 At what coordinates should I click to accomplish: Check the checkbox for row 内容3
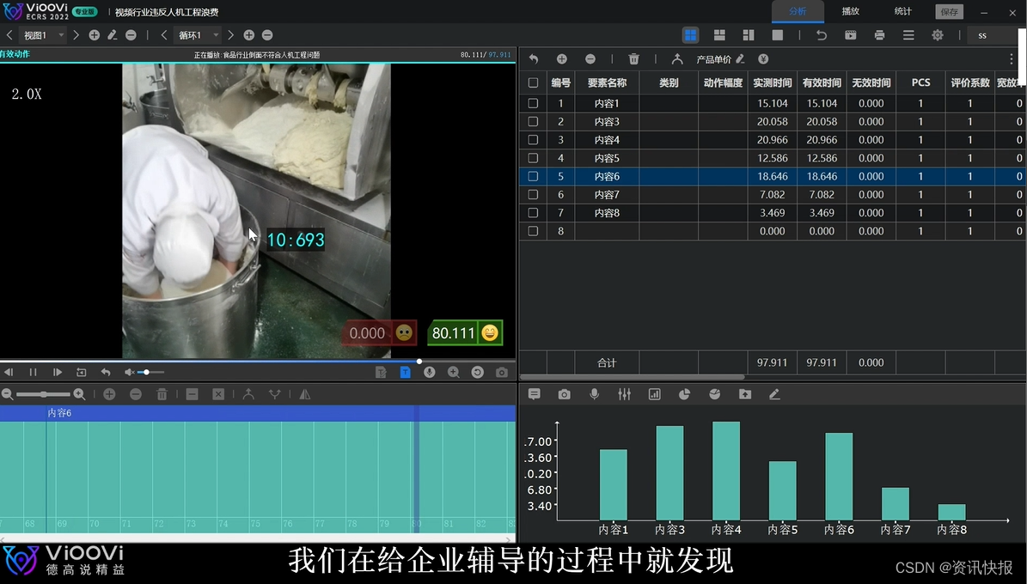coord(533,122)
